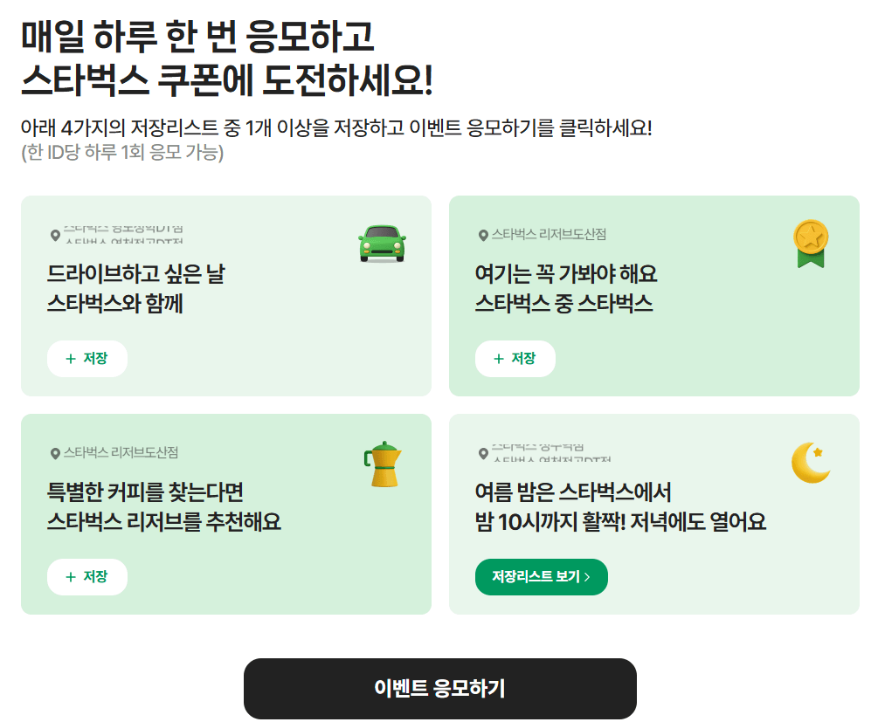Image resolution: width=871 pixels, height=722 pixels.
Task: Toggle save on the 여기는 꼭 가봐야 해요 card
Action: tap(515, 358)
